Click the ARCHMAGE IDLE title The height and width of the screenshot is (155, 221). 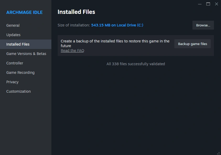[24, 12]
